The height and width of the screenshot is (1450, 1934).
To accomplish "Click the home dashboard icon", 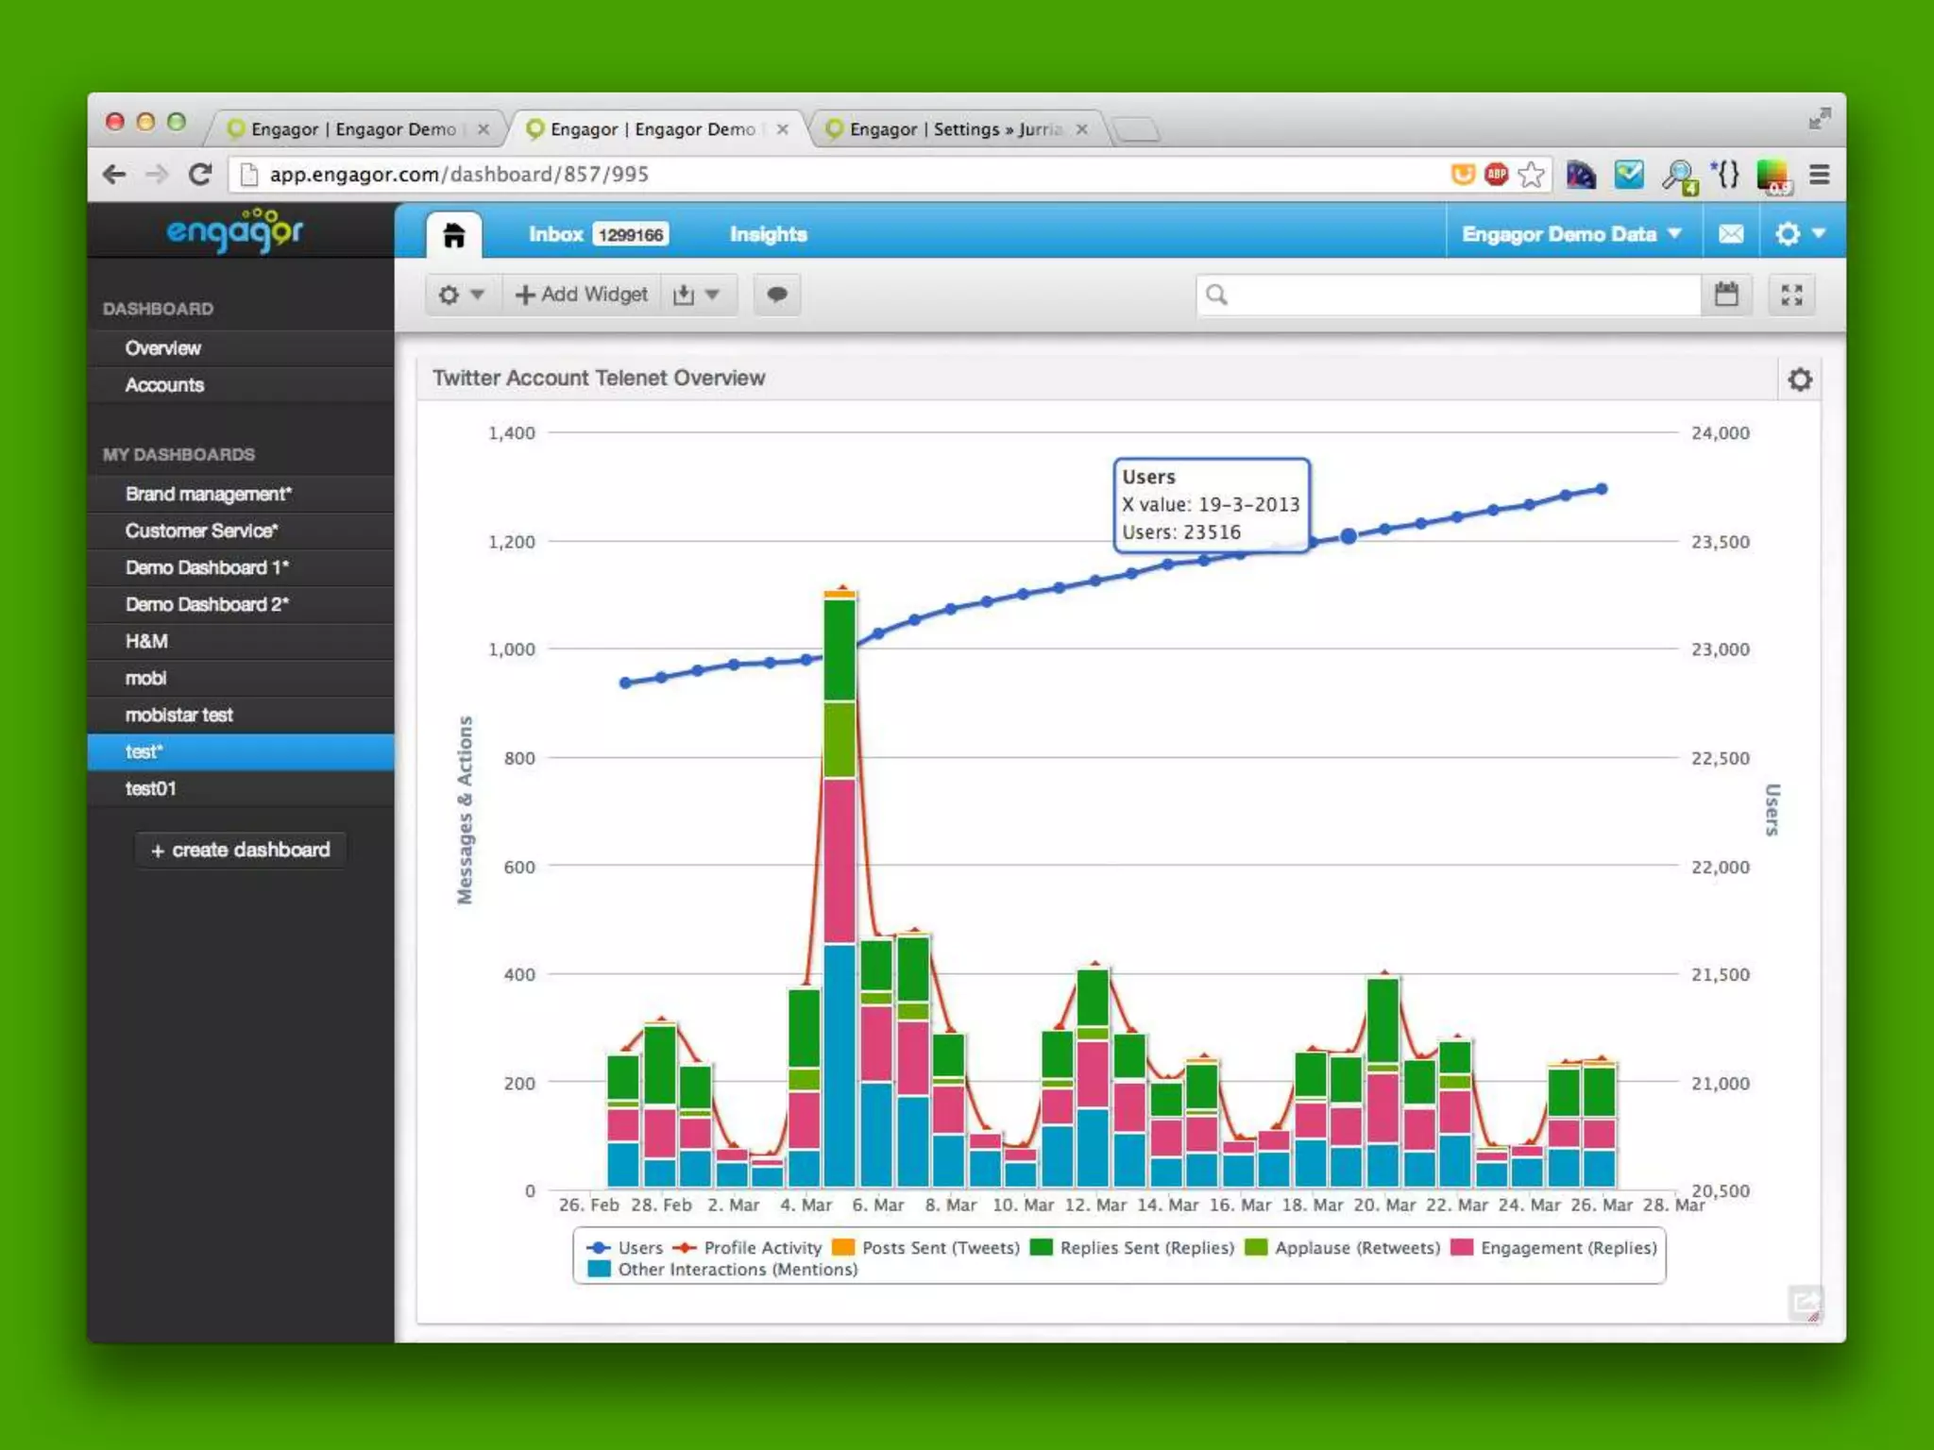I will point(453,234).
